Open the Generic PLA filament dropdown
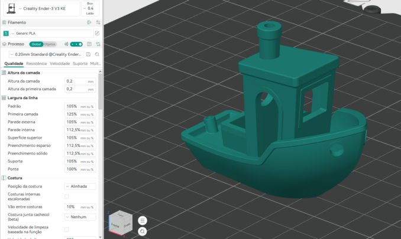This screenshot has height=239, width=401. (52, 34)
